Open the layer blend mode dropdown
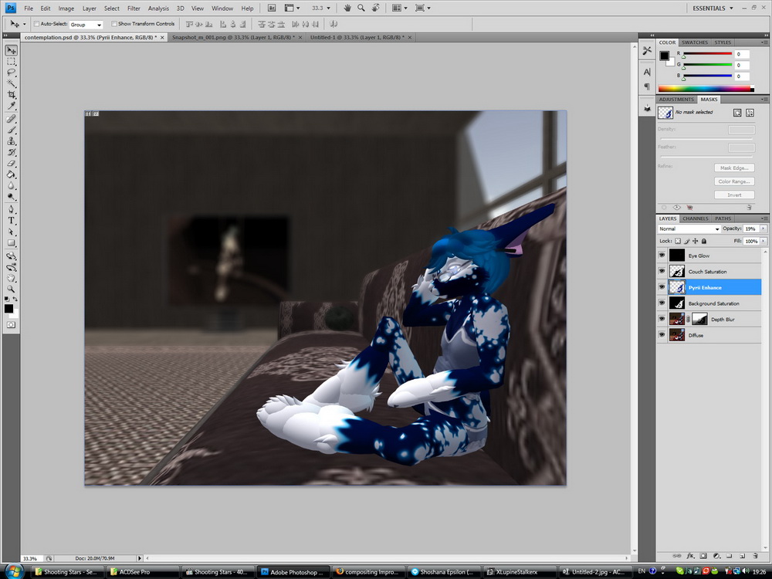 689,229
